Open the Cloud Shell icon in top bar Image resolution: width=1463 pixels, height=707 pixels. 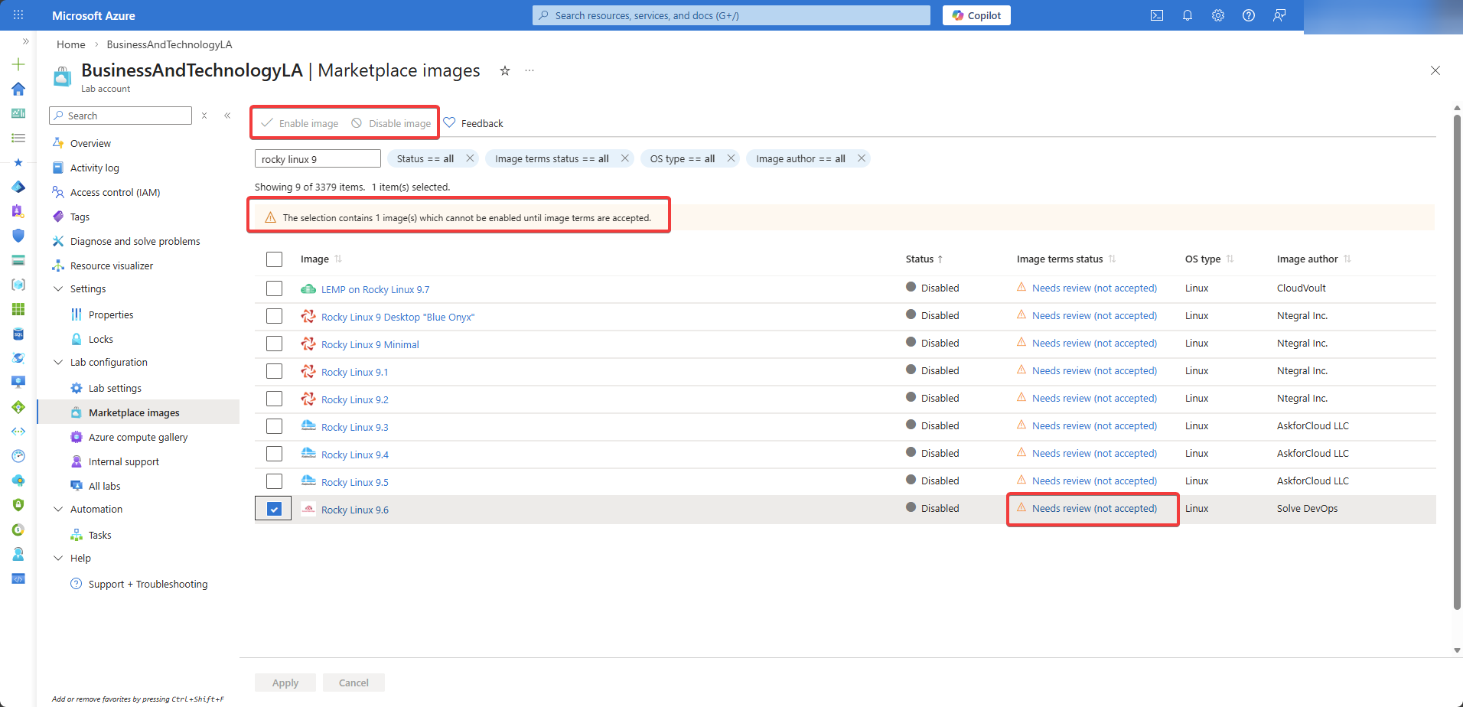pos(1157,15)
